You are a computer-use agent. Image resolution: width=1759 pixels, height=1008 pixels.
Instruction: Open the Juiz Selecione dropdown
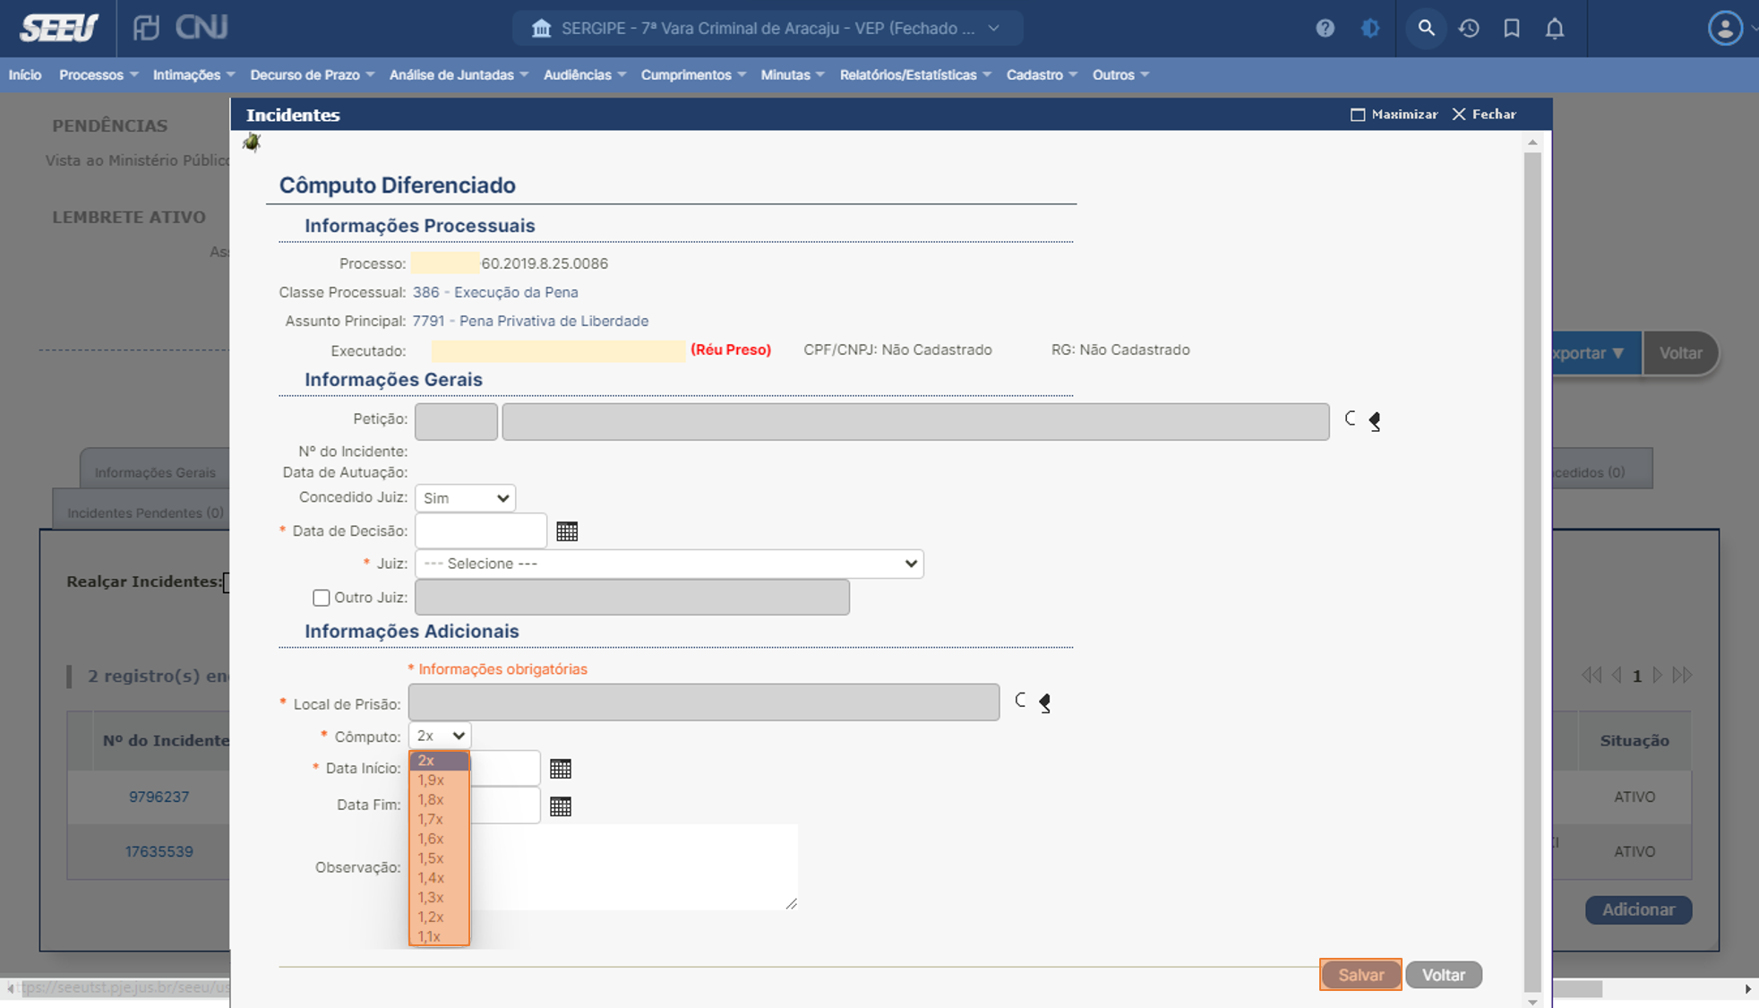coord(669,564)
